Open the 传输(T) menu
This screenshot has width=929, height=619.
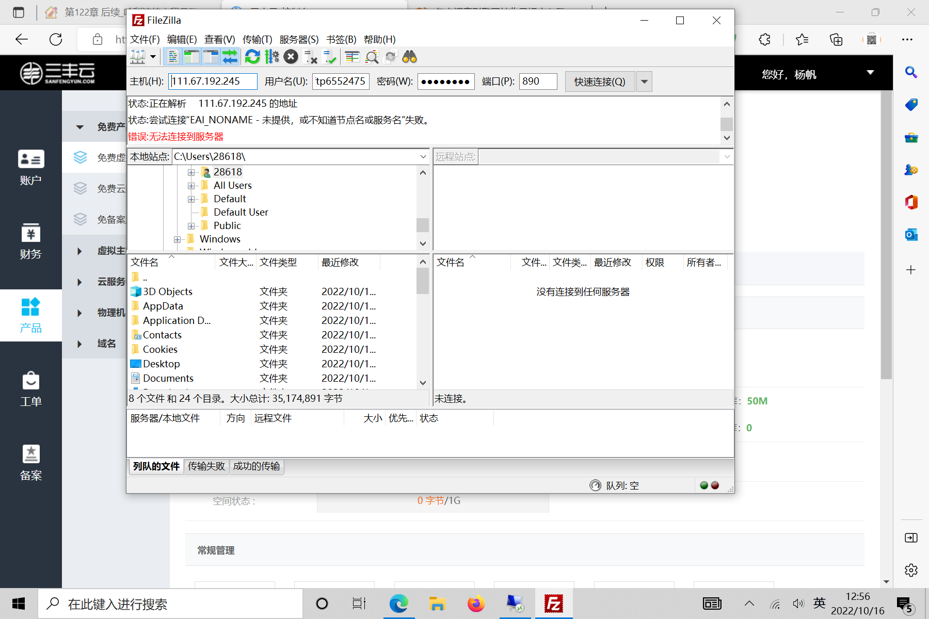257,39
